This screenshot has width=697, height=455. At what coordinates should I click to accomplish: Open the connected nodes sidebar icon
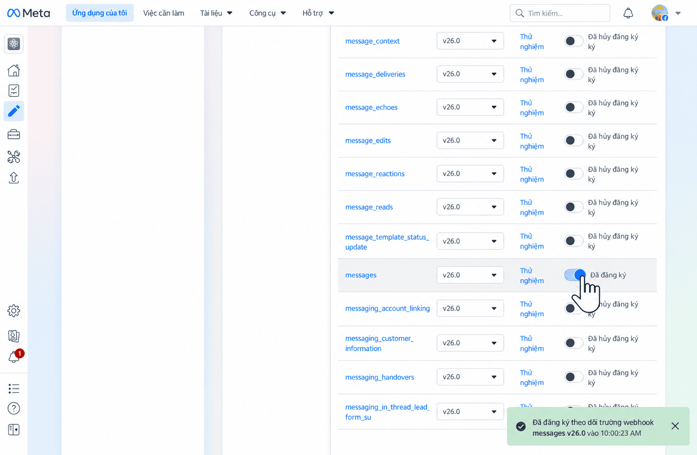pyautogui.click(x=14, y=156)
